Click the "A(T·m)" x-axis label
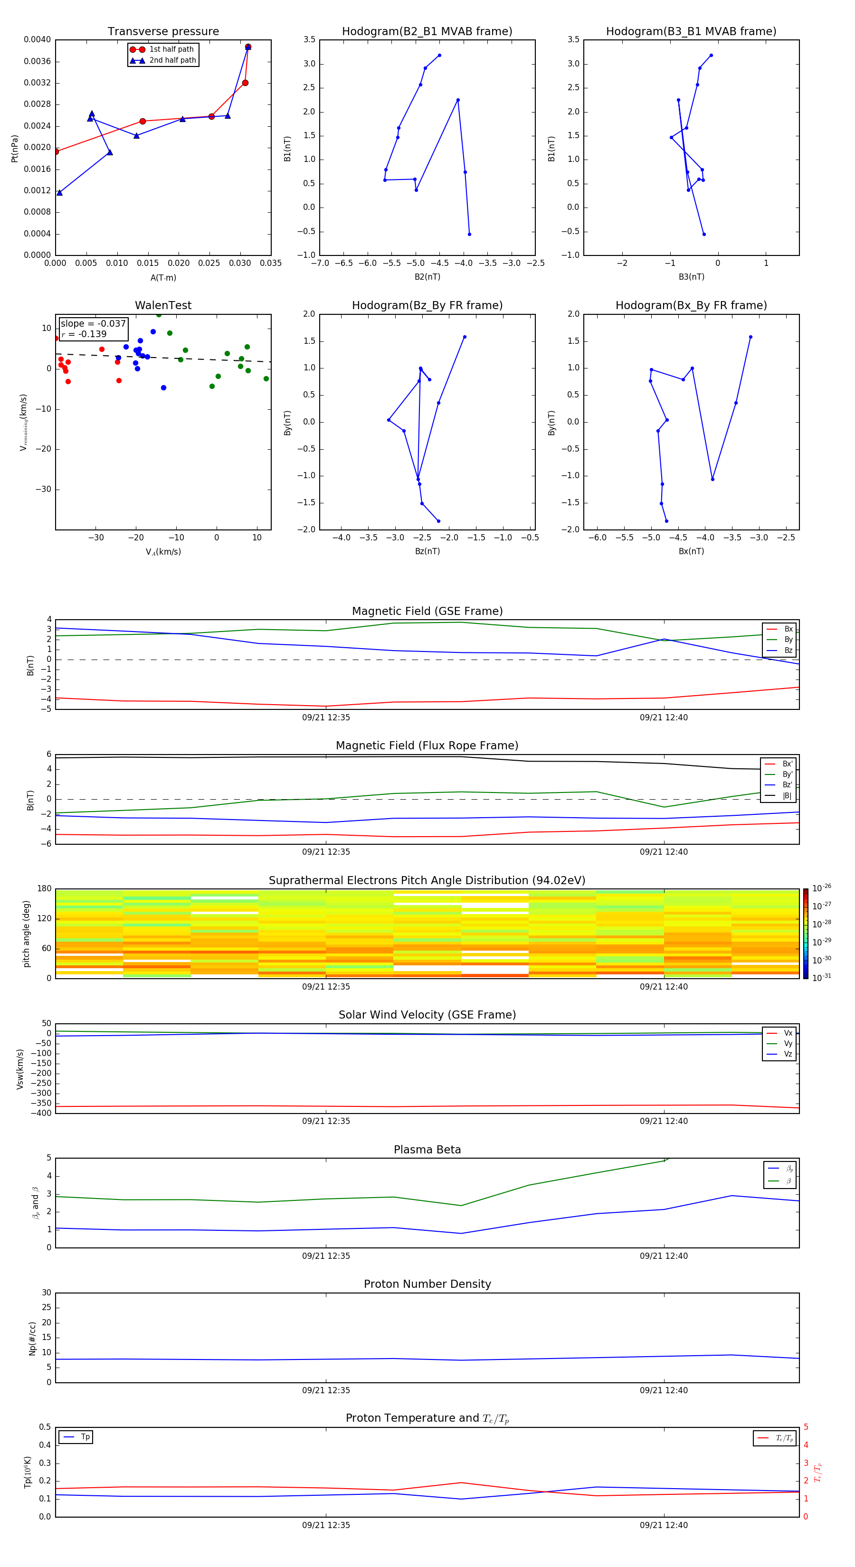 point(163,277)
